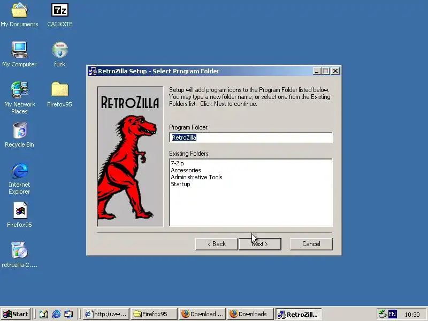Click the RetroZill... taskbar button
428x321 pixels.
pyautogui.click(x=299, y=314)
